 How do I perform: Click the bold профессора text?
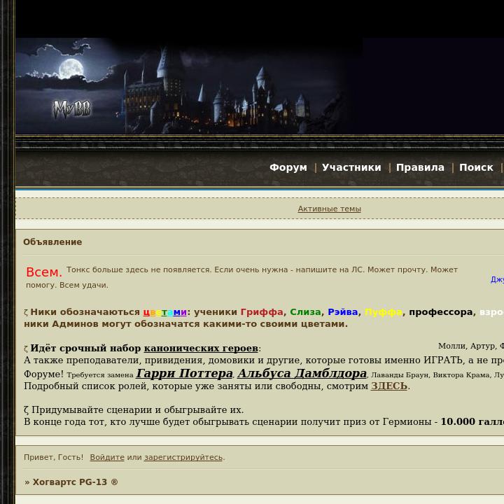(x=441, y=312)
